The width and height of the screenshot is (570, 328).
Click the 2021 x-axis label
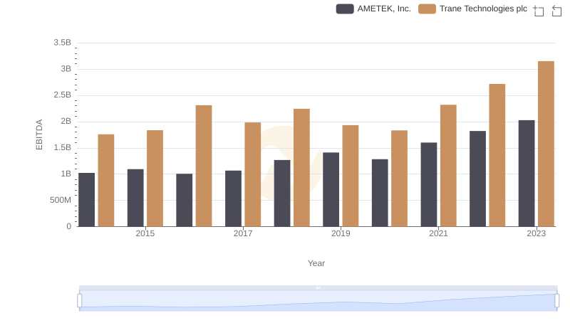(x=438, y=233)
